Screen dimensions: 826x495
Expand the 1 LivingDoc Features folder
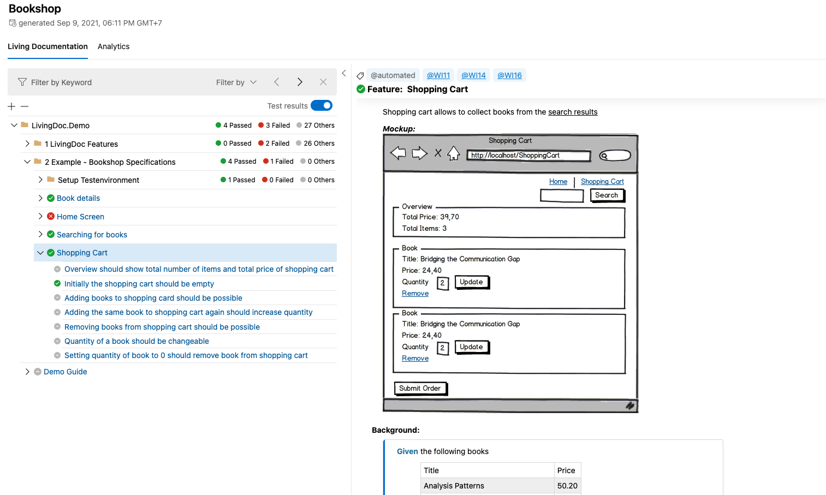click(27, 144)
